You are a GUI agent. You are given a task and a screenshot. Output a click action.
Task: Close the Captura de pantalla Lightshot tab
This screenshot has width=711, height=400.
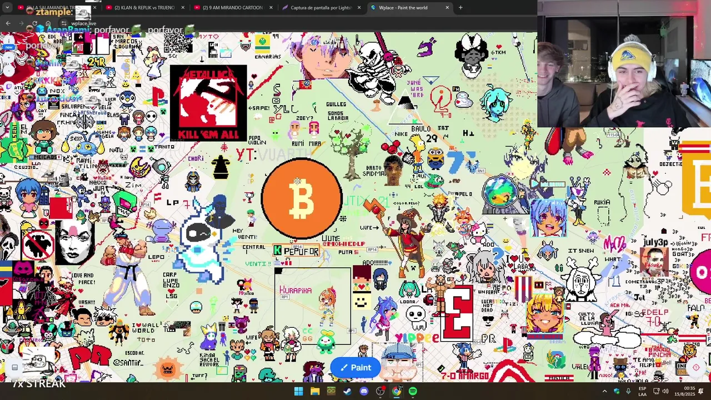pyautogui.click(x=359, y=8)
